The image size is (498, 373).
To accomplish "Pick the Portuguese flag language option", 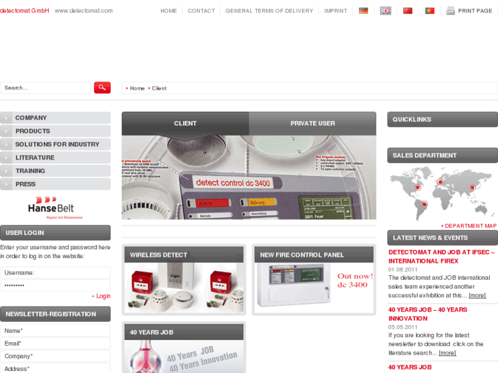I will [x=429, y=11].
